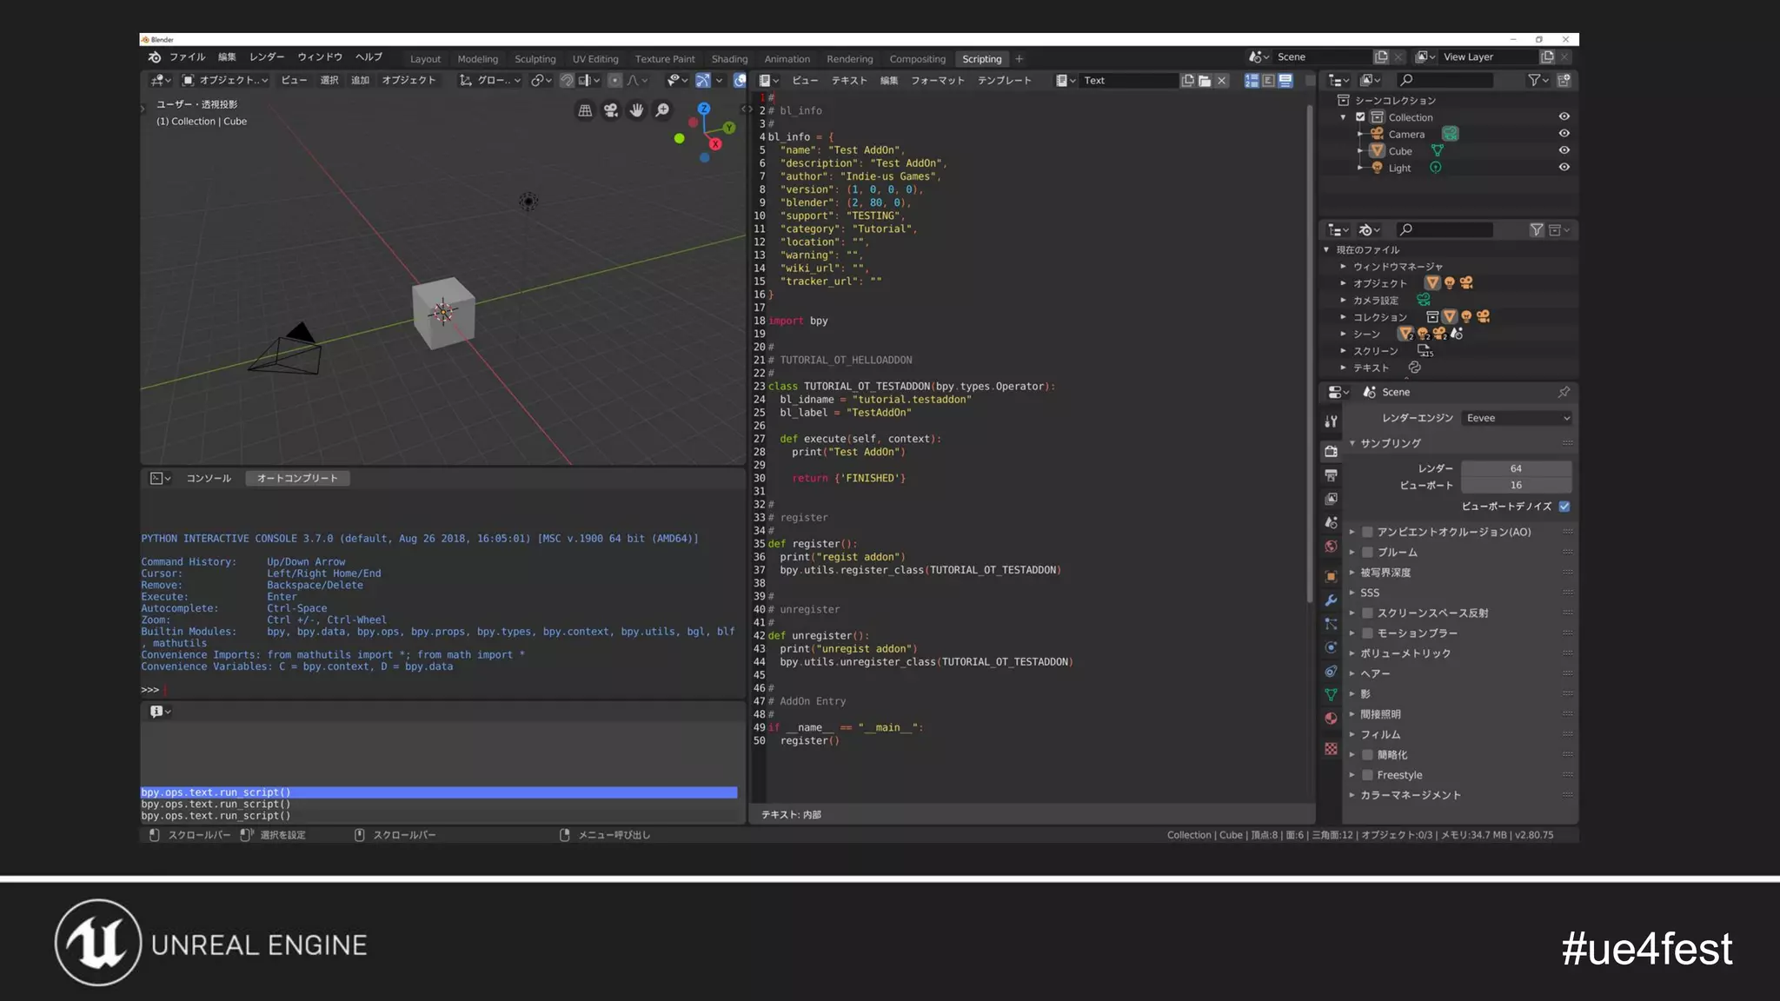Screen dimensions: 1780x1001
Task: Open the レンダー menu
Action: click(267, 57)
